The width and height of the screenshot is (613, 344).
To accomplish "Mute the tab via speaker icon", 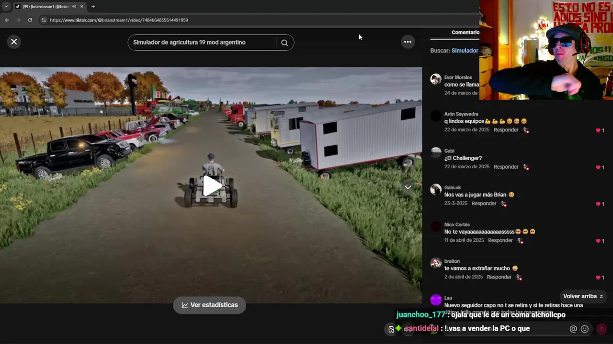I will [x=74, y=7].
